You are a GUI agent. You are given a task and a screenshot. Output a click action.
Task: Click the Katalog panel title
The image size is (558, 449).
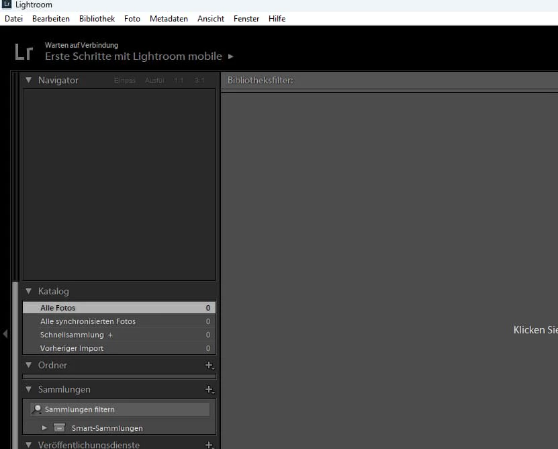click(53, 291)
